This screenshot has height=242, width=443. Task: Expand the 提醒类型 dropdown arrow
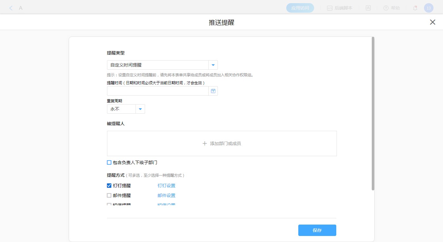tap(213, 65)
